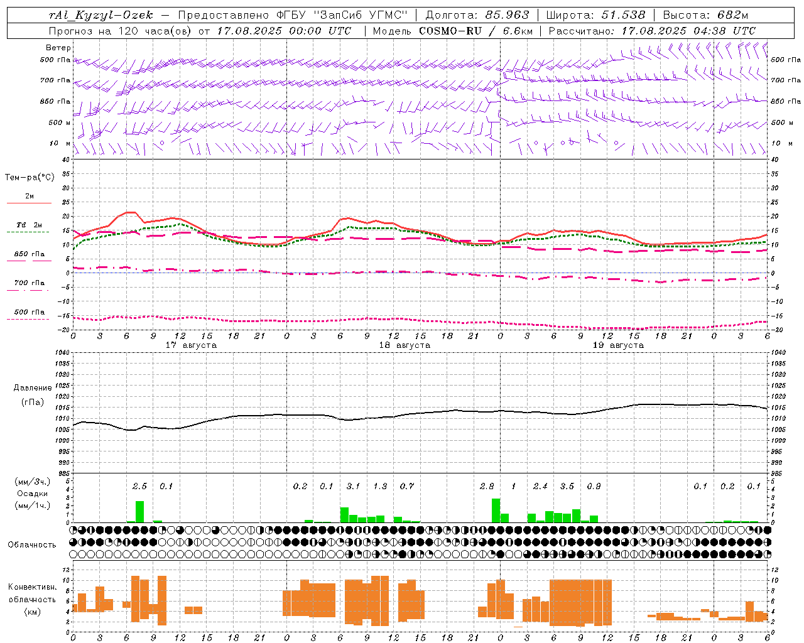Click the 700 гПа temperature legend entry
Image resolution: width=804 pixels, height=643 pixels.
[x=29, y=284]
